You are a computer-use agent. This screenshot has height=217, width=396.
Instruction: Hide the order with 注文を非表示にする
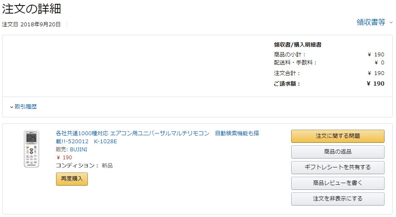click(337, 199)
